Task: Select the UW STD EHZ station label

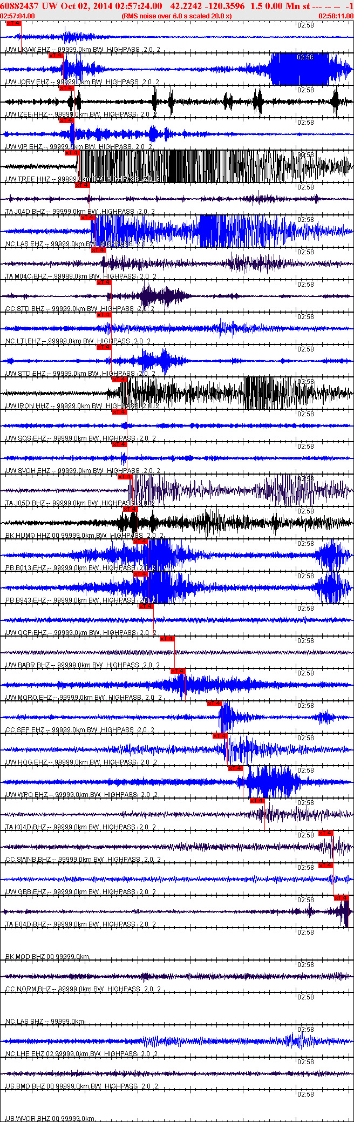Action: 80,374
